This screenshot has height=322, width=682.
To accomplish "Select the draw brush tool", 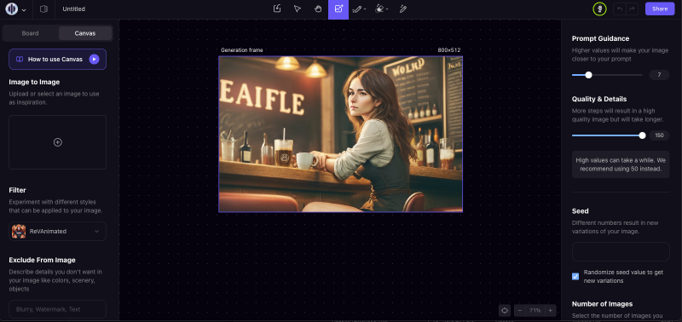I will tap(357, 9).
